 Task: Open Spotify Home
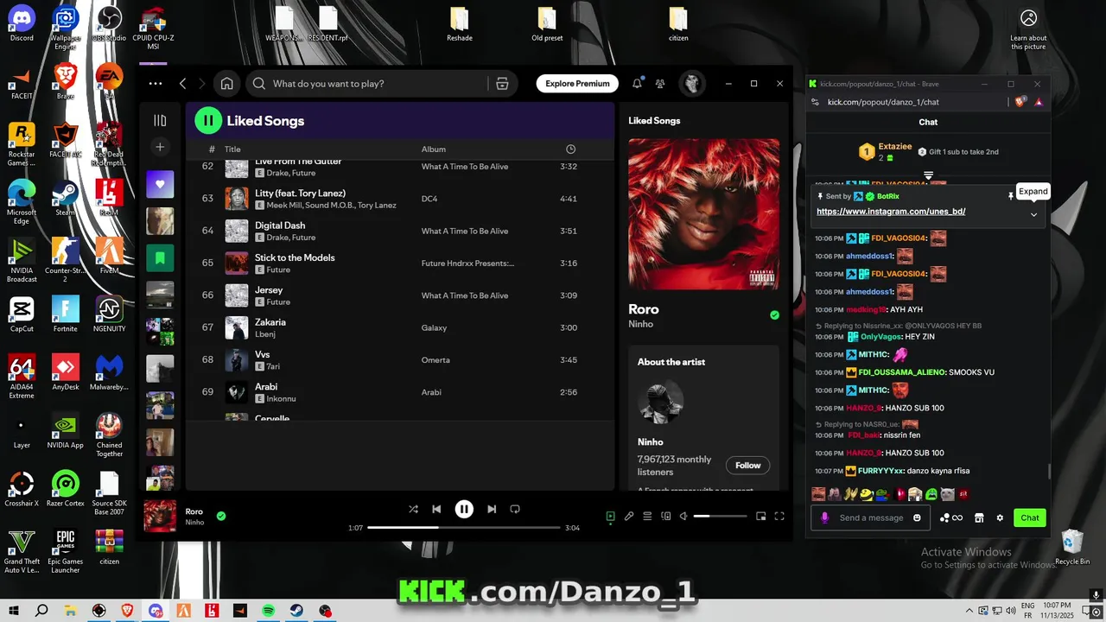[x=226, y=84]
